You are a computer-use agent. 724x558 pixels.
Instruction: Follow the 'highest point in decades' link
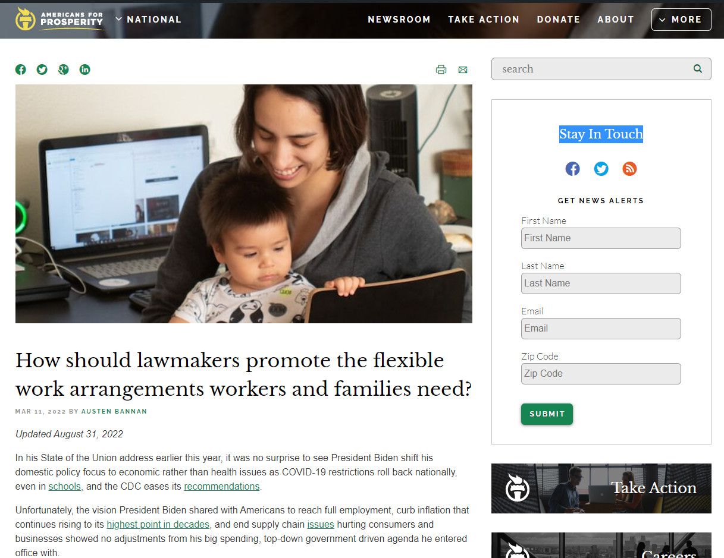(158, 524)
